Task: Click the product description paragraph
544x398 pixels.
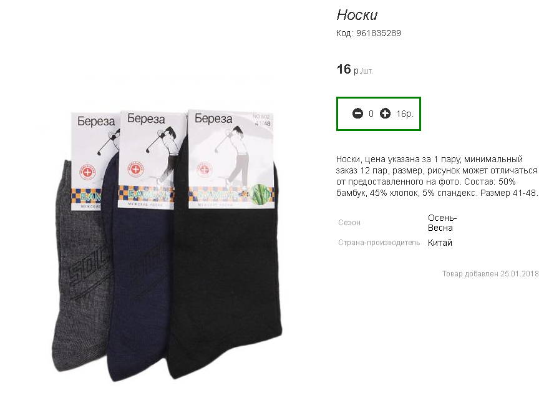Action: (x=436, y=177)
